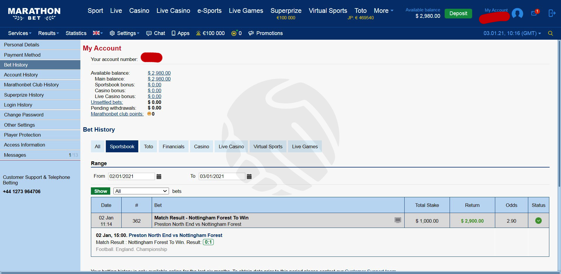Click the green Deposit button
Viewport: 561px width, 274px height.
pyautogui.click(x=458, y=13)
